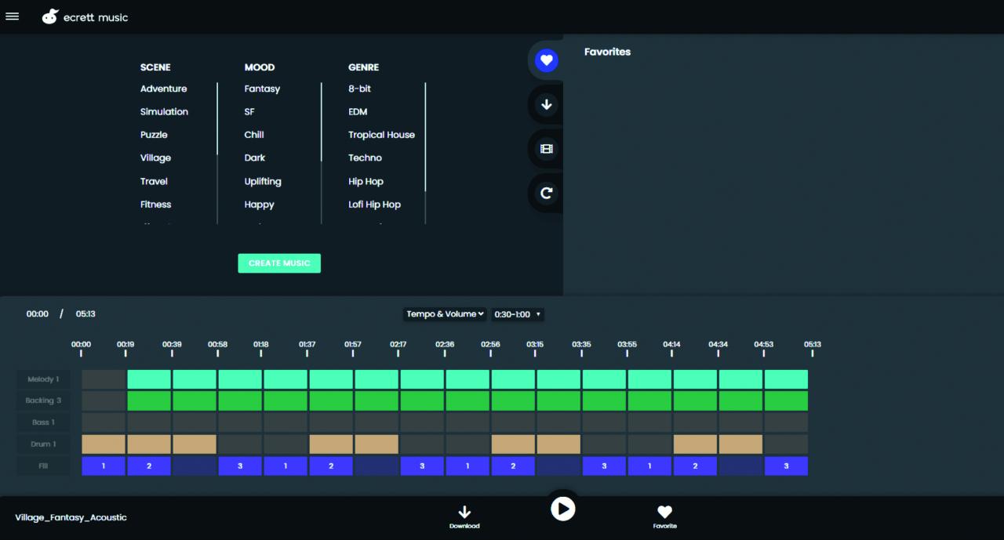Pick the EDM genre

point(358,111)
